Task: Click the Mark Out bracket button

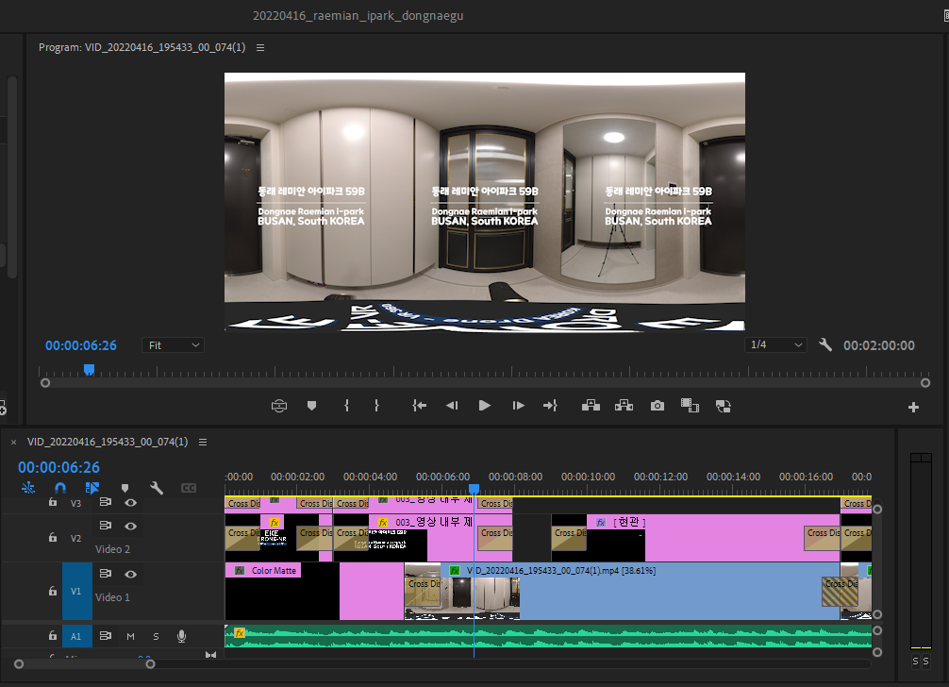Action: (x=376, y=406)
